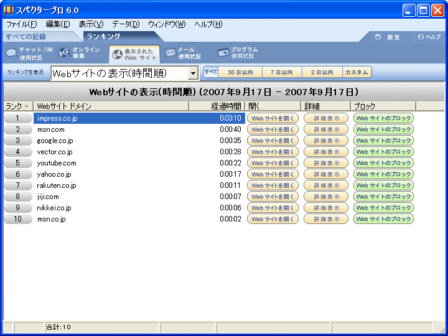Click the 詳細 column header

(325, 106)
